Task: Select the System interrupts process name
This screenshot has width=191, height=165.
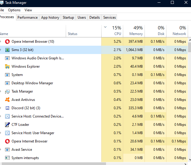Action: 25,158
